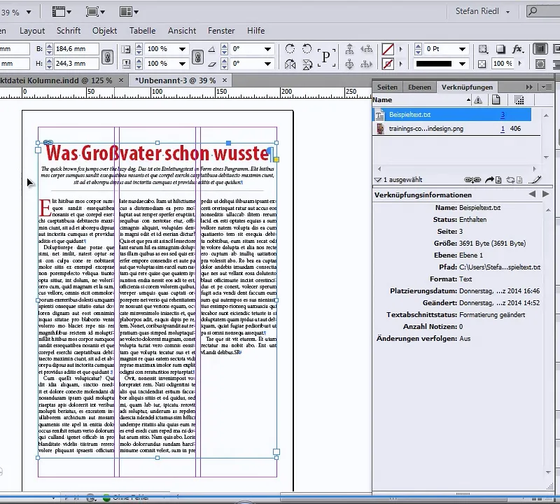Screen dimensions: 560x504
Task: Expand the shear angle dropdown
Action: coord(267,64)
